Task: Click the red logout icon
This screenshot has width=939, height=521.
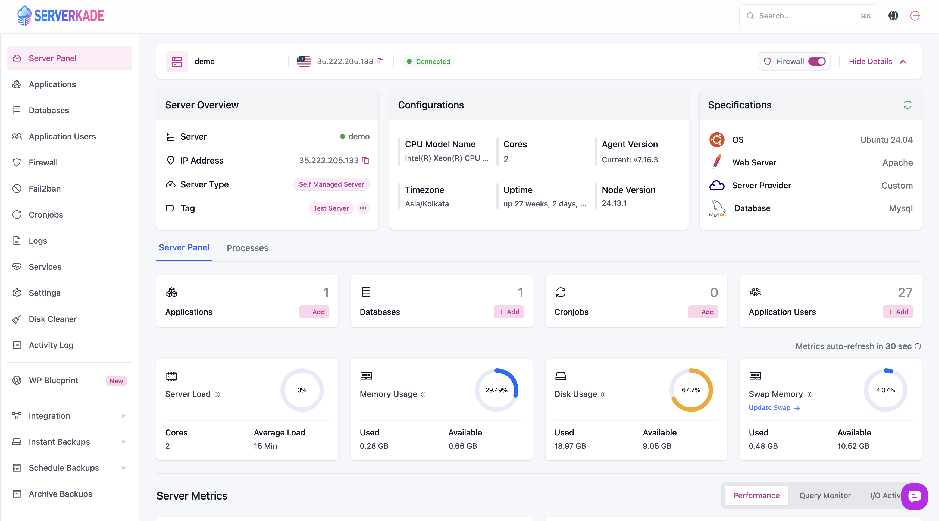Action: point(915,16)
